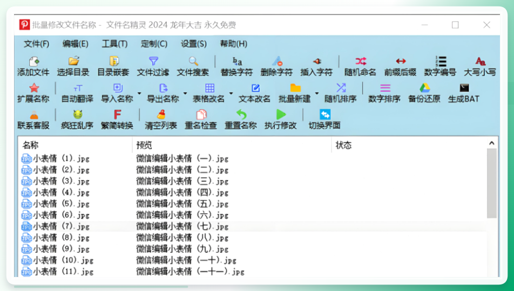514x291 pixels.
Task: Select file 小表情 (8).jpg
Action: [x=56, y=238]
